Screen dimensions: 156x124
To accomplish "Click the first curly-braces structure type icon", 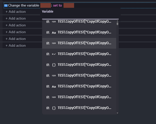I will (54, 65).
